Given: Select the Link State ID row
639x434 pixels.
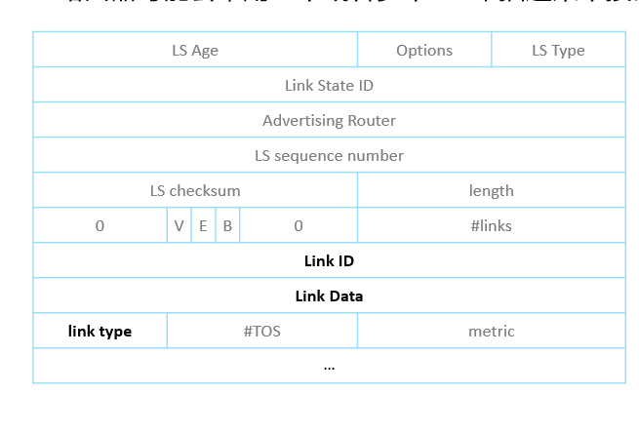Looking at the screenshot, I should click(x=330, y=85).
